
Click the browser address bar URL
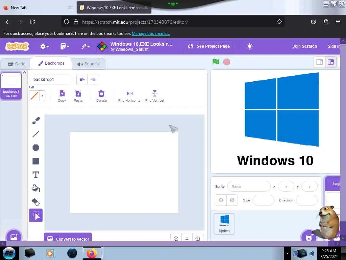[135, 22]
